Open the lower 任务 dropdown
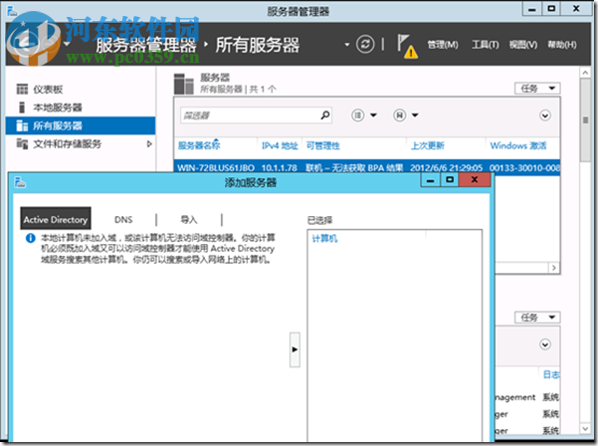598x446 pixels. point(537,317)
